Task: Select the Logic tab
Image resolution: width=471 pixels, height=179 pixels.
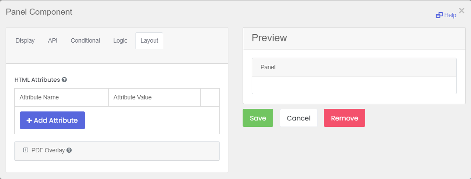Action: [120, 41]
